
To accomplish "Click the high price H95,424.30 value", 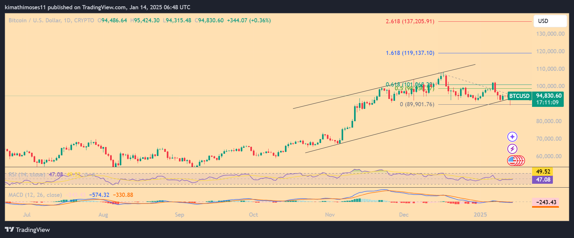I will (x=145, y=20).
